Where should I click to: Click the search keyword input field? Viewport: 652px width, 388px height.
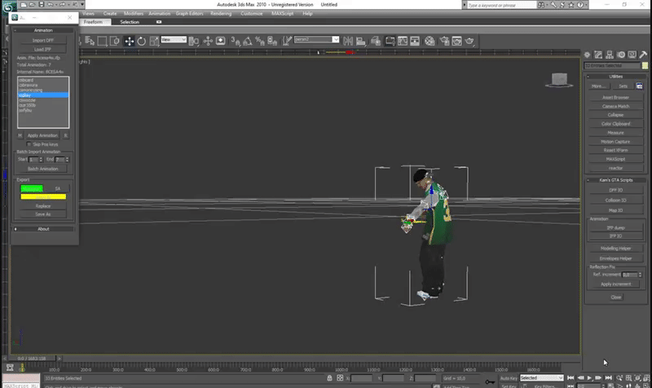tap(501, 5)
